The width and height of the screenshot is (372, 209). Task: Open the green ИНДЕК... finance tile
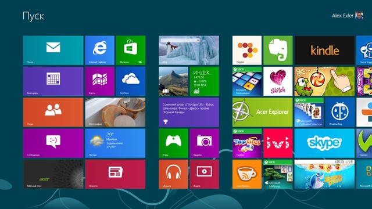[x=204, y=81]
